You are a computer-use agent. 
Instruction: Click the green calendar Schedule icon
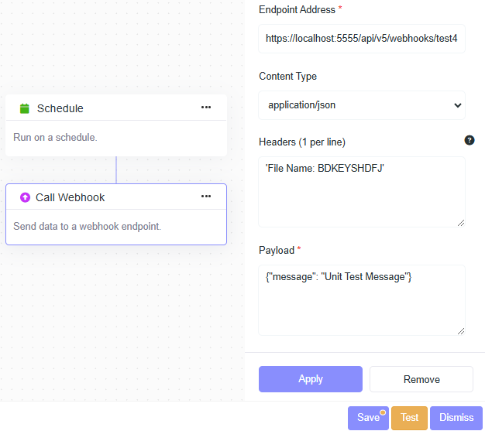24,108
